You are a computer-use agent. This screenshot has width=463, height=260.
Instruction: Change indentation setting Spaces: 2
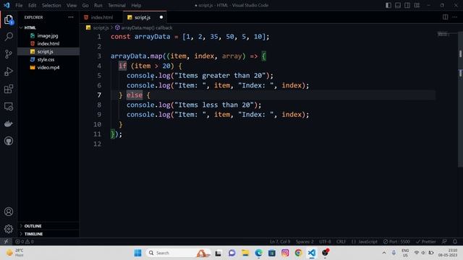(x=305, y=241)
